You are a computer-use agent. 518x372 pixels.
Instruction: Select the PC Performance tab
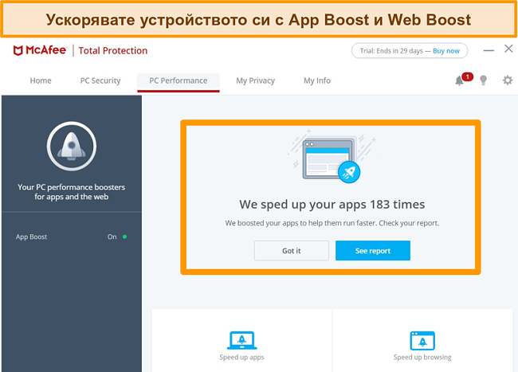[179, 81]
